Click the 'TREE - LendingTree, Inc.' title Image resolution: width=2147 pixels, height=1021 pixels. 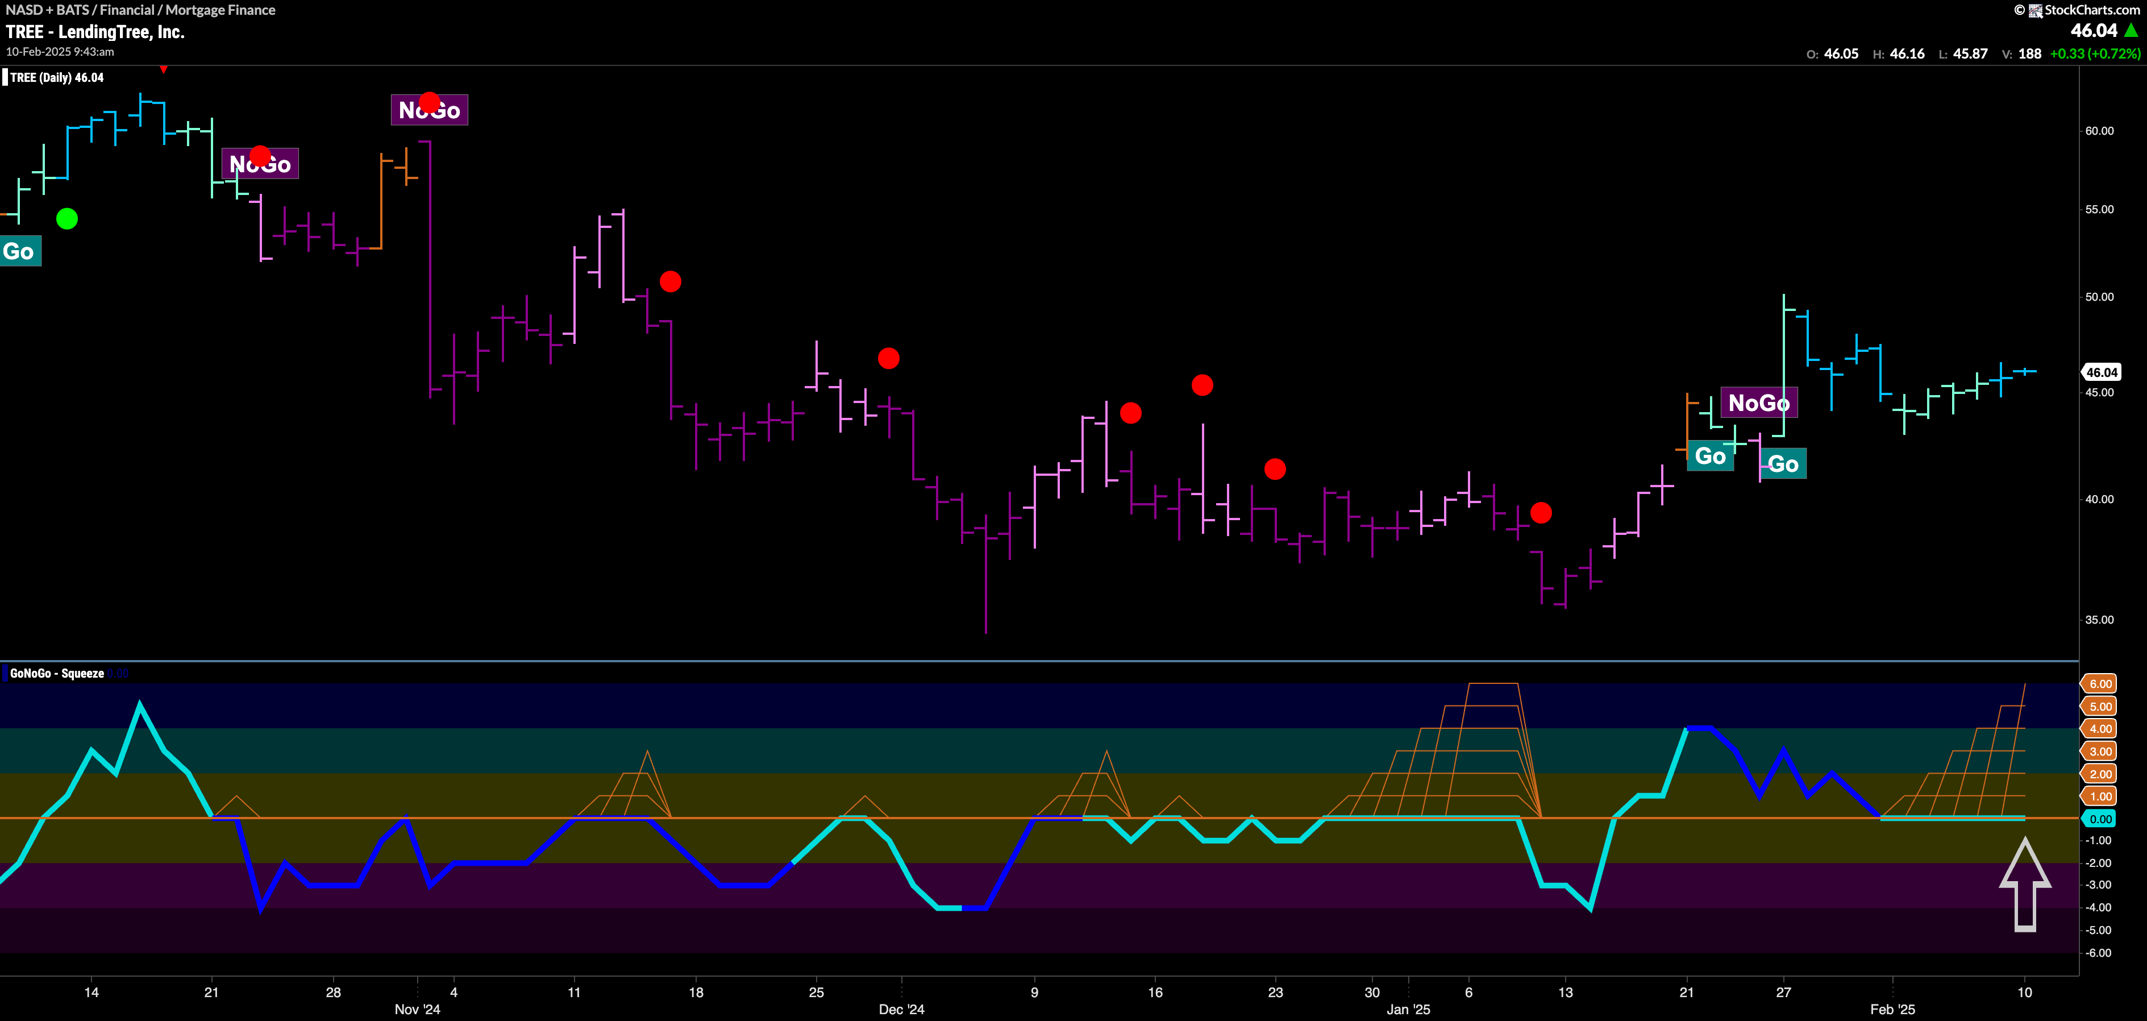95,32
